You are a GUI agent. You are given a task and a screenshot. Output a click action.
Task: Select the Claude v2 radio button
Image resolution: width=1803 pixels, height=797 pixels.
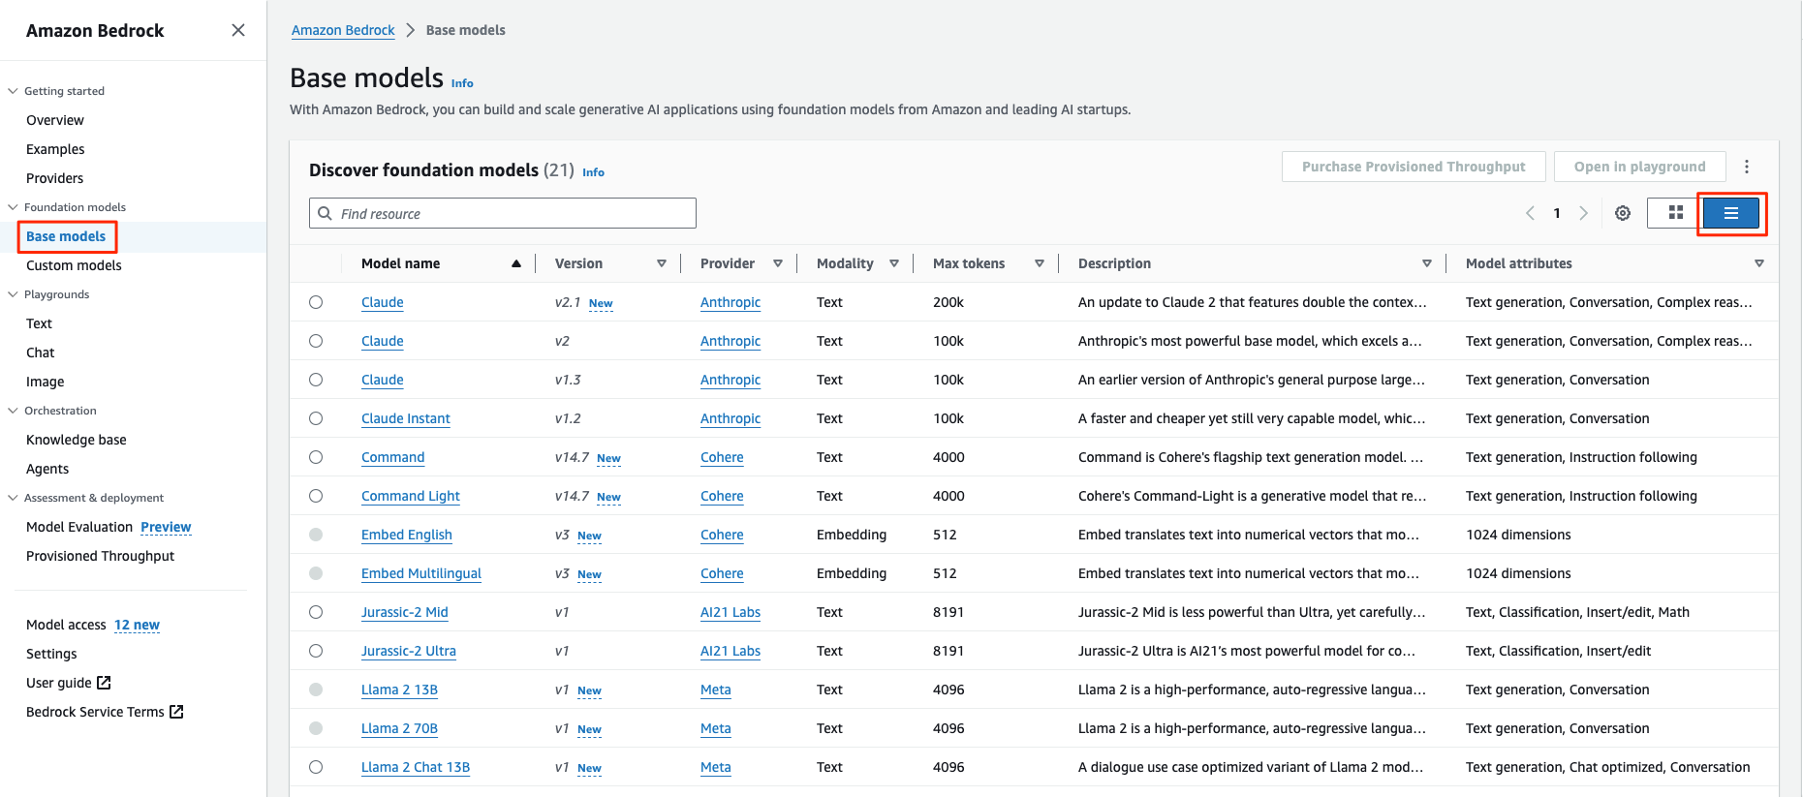click(x=316, y=341)
